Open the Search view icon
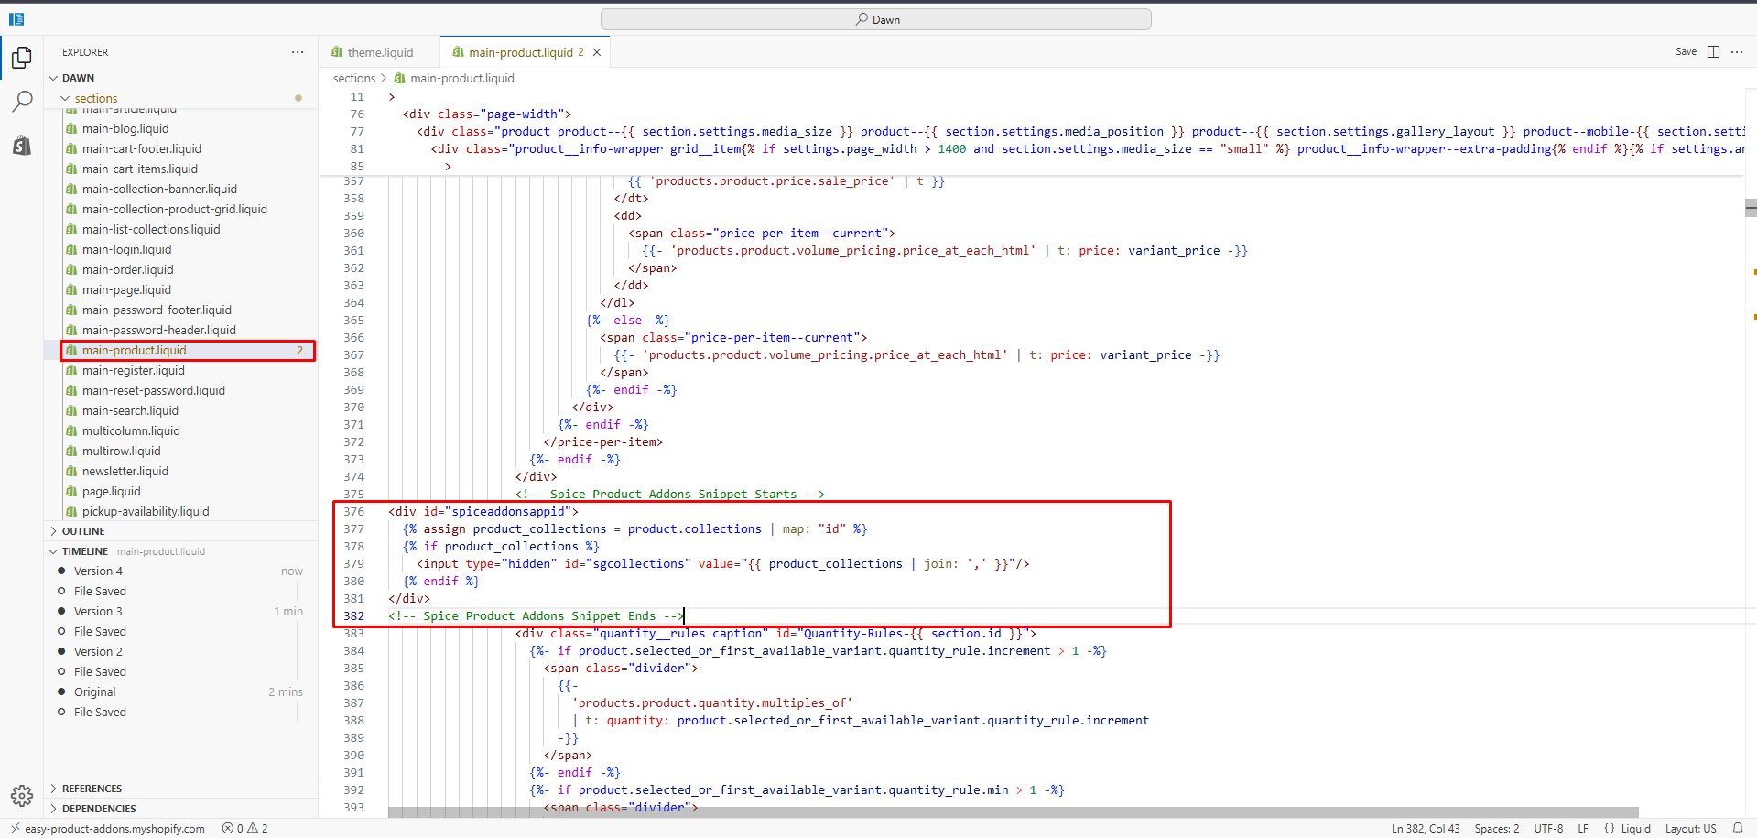The width and height of the screenshot is (1757, 838). pos(22,102)
